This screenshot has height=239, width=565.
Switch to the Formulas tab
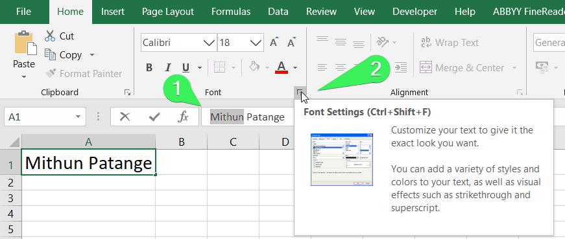click(231, 12)
